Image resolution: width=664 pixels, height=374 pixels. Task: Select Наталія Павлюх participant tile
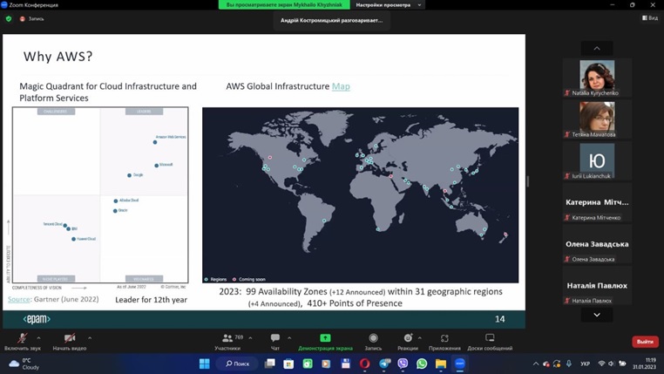(x=597, y=285)
